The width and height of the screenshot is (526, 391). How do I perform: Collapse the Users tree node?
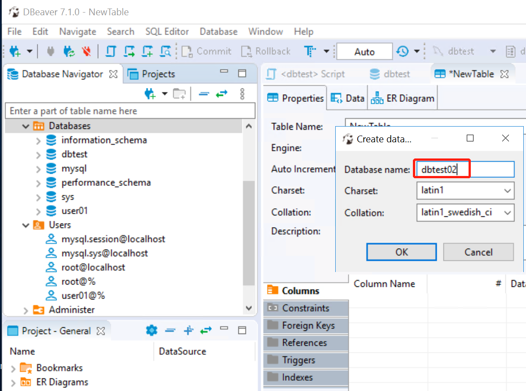pyautogui.click(x=26, y=224)
